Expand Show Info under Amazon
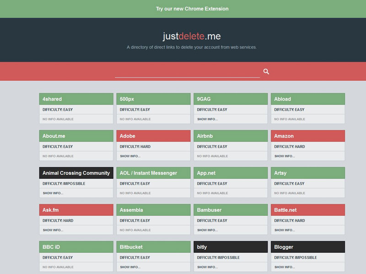The image size is (366, 274). (285, 156)
